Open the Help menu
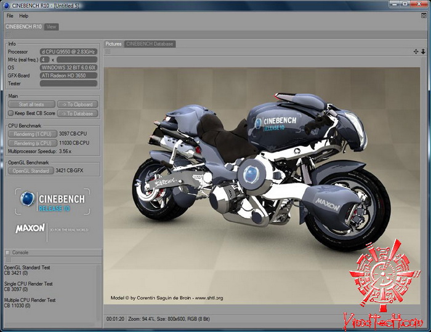 pyautogui.click(x=23, y=16)
